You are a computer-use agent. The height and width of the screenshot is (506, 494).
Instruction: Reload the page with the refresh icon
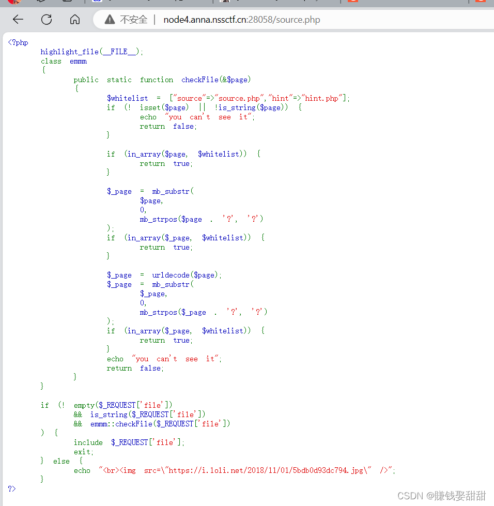[x=46, y=19]
